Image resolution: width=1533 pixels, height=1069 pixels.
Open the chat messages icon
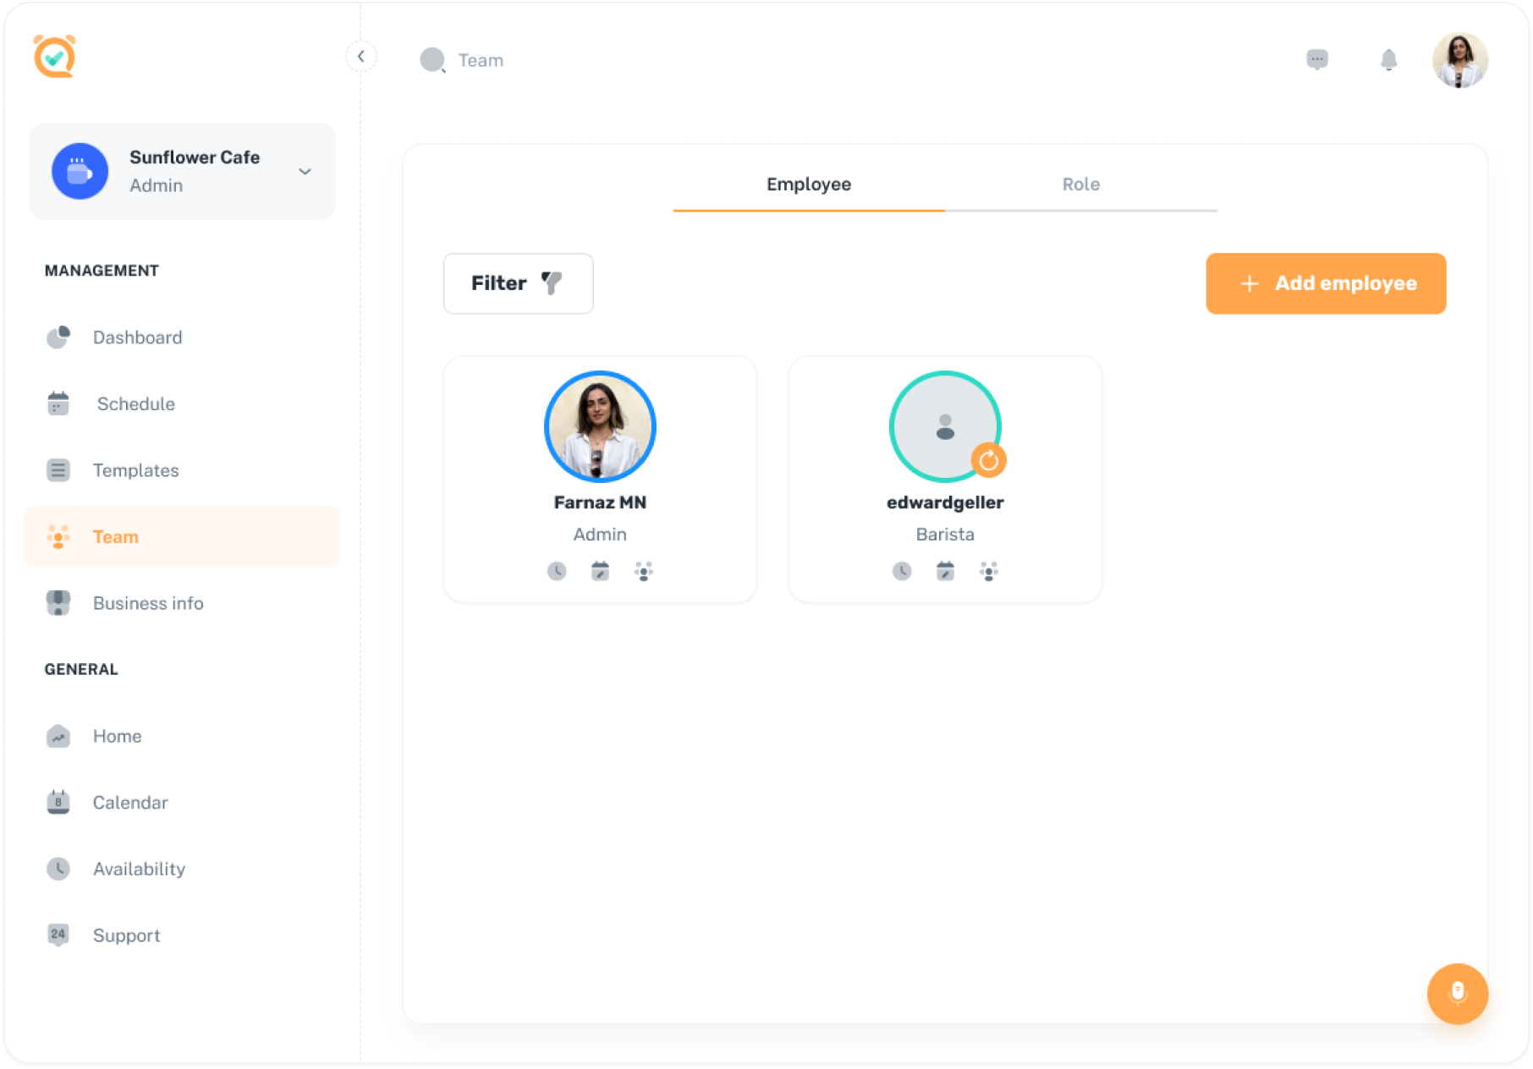click(1317, 59)
